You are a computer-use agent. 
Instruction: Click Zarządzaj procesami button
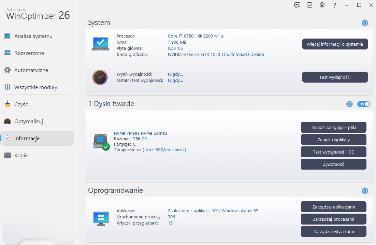333,219
